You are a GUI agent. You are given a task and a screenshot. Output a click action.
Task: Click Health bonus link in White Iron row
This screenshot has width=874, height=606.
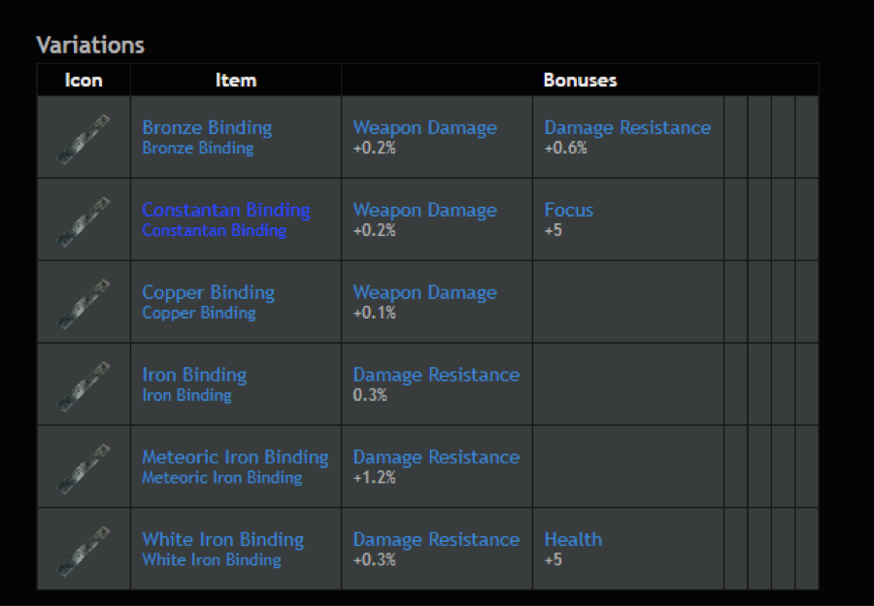pyautogui.click(x=573, y=540)
